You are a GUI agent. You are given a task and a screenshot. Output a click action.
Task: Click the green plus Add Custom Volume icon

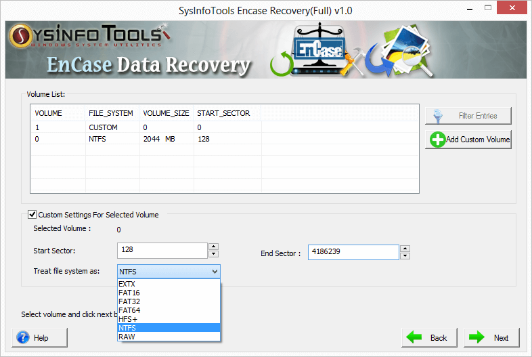(x=437, y=140)
